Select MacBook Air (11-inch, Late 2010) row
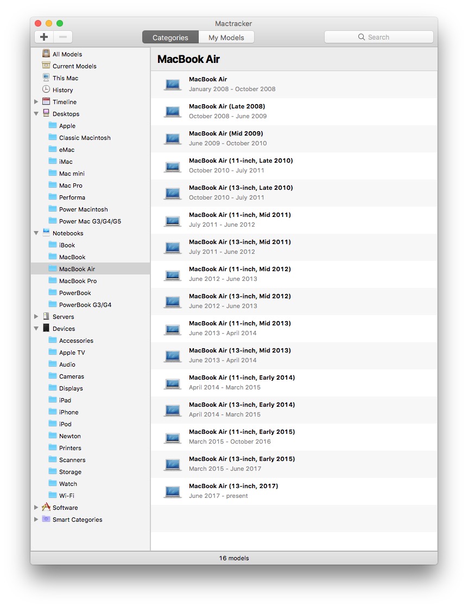The height and width of the screenshot is (608, 468). pos(294,165)
